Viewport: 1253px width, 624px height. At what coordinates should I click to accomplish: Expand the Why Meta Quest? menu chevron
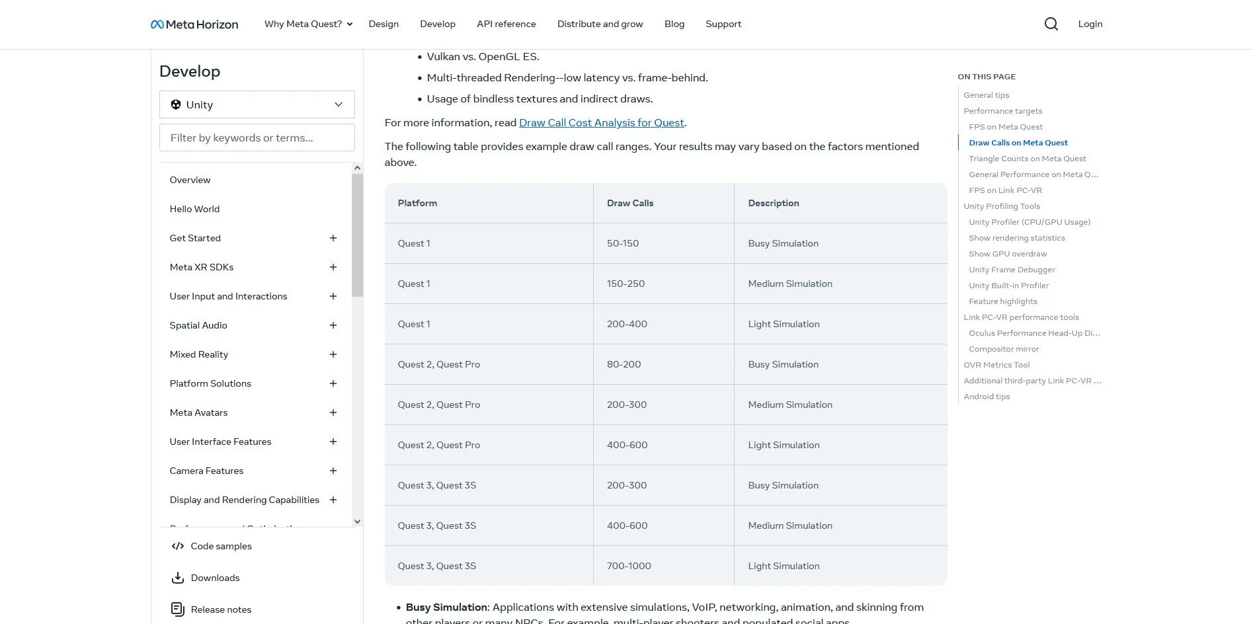tap(350, 24)
